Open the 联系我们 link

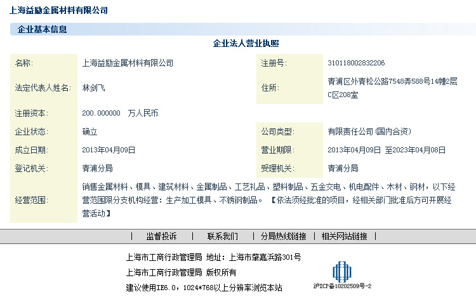point(223,236)
